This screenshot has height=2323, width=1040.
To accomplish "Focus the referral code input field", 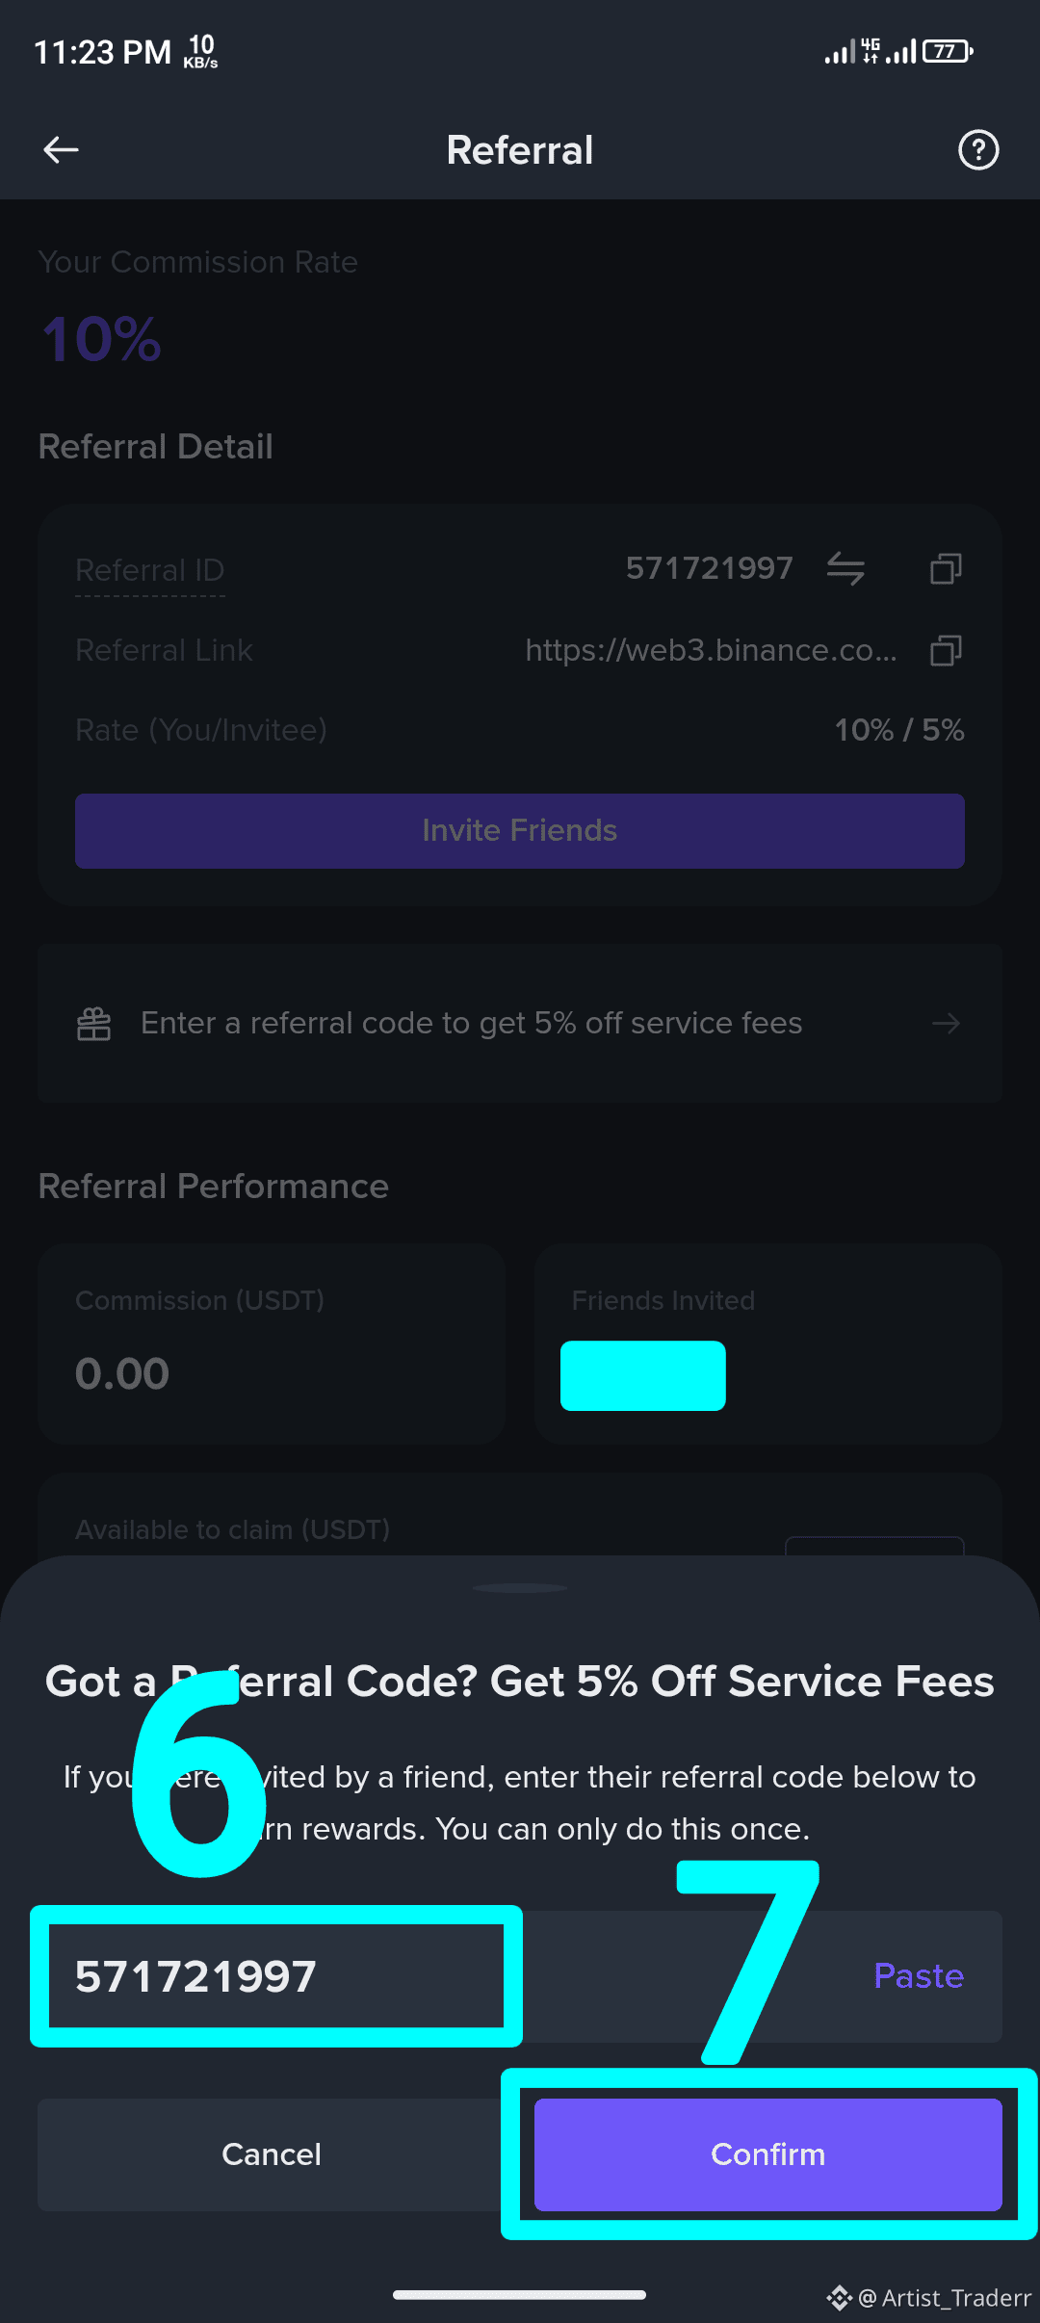I will coord(520,1976).
